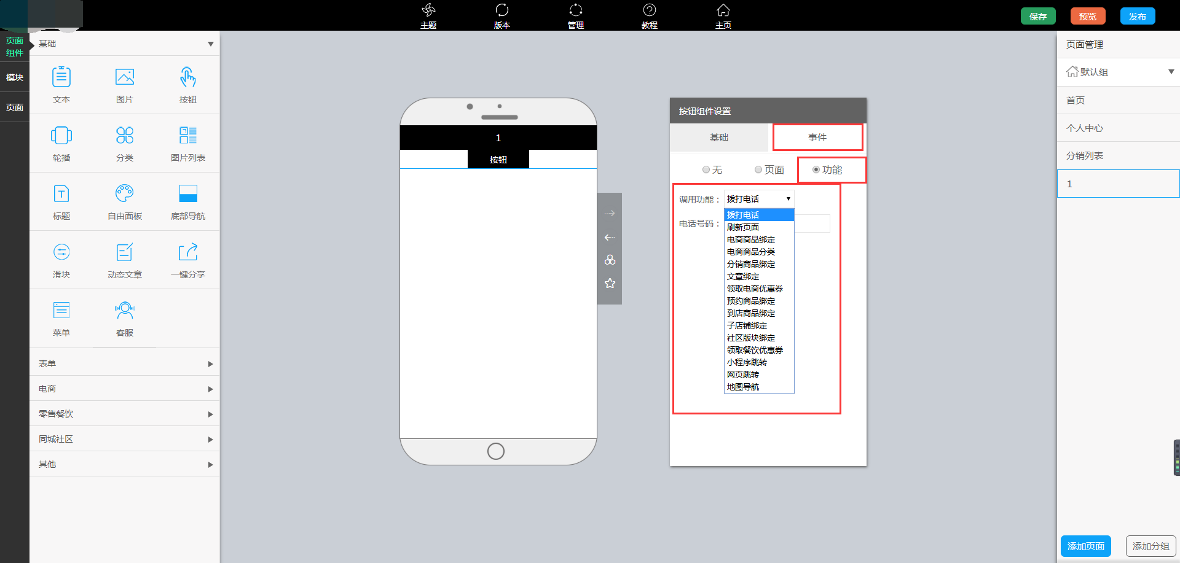Choose the 一键分享 share component icon
The height and width of the screenshot is (563, 1180).
coord(188,252)
